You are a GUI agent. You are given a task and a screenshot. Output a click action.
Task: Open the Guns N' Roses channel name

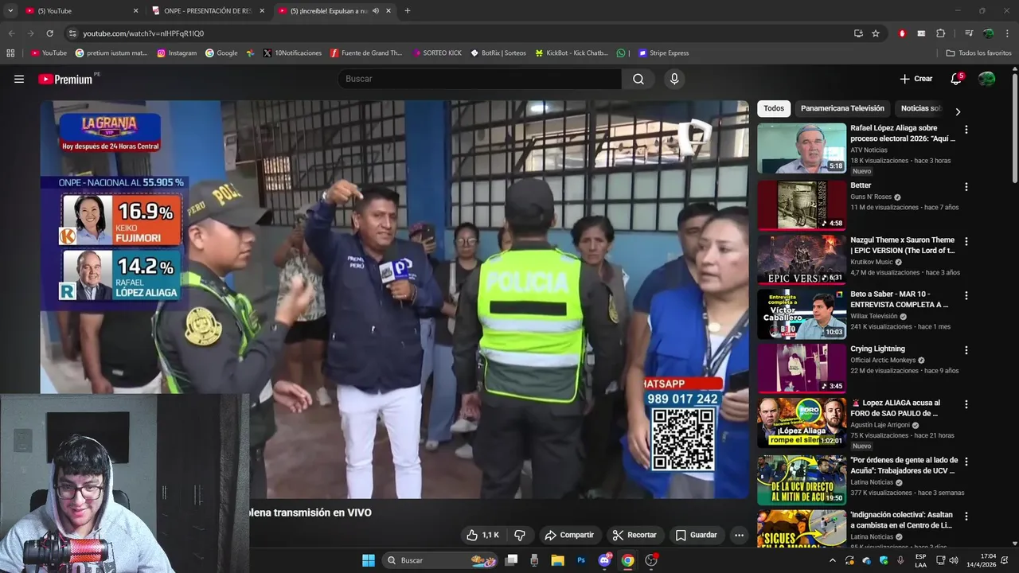point(871,197)
